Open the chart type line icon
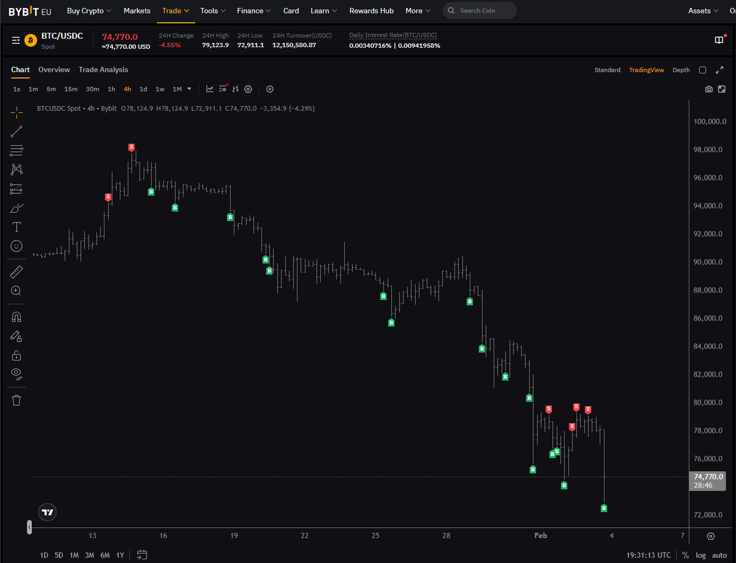736x563 pixels. tap(210, 89)
